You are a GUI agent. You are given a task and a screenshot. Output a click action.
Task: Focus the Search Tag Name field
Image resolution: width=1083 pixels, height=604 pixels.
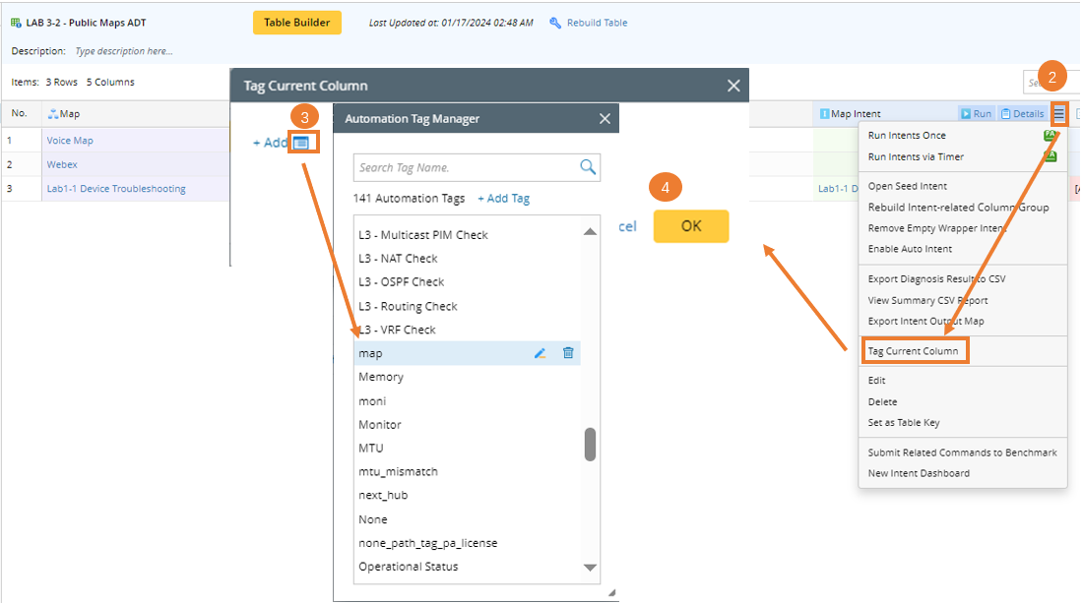point(465,167)
